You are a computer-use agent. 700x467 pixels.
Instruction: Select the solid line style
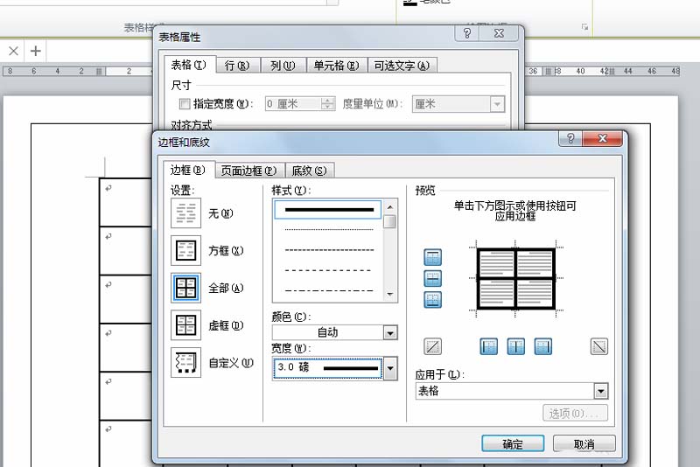pyautogui.click(x=328, y=209)
